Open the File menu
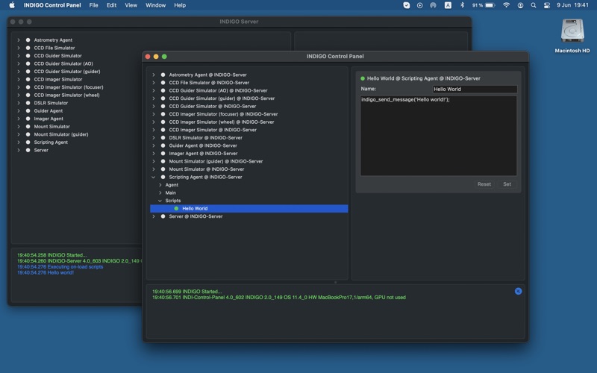 (x=94, y=5)
